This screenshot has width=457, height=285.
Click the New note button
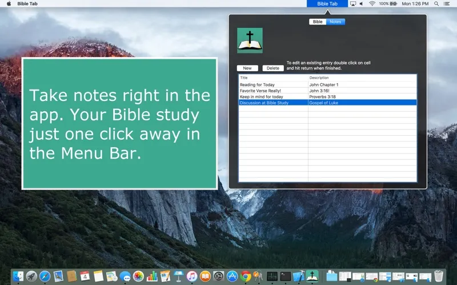point(247,68)
